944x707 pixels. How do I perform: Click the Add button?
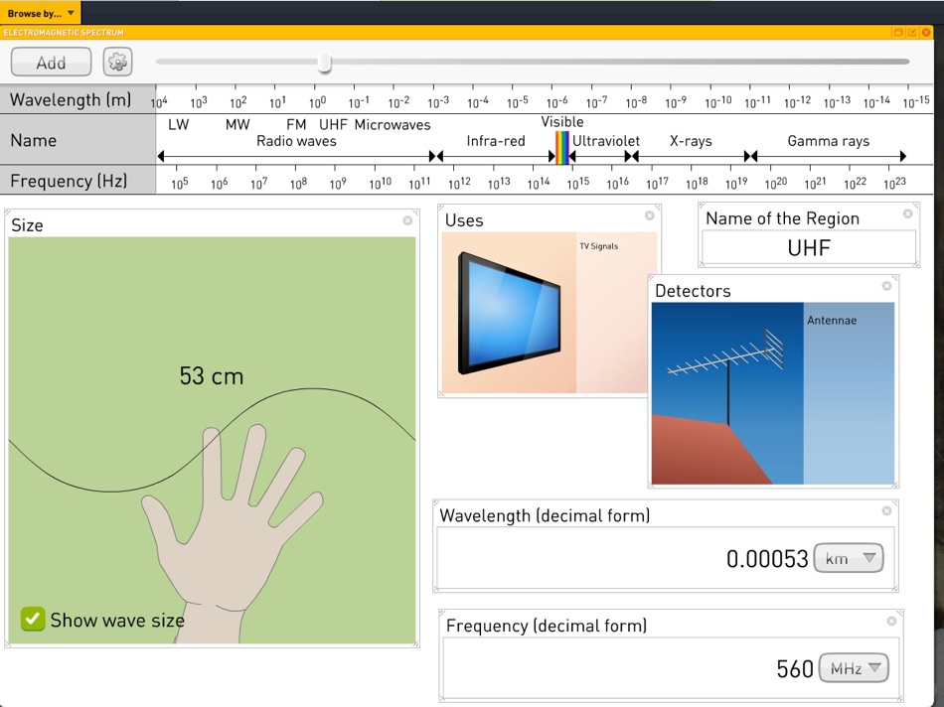(x=51, y=62)
